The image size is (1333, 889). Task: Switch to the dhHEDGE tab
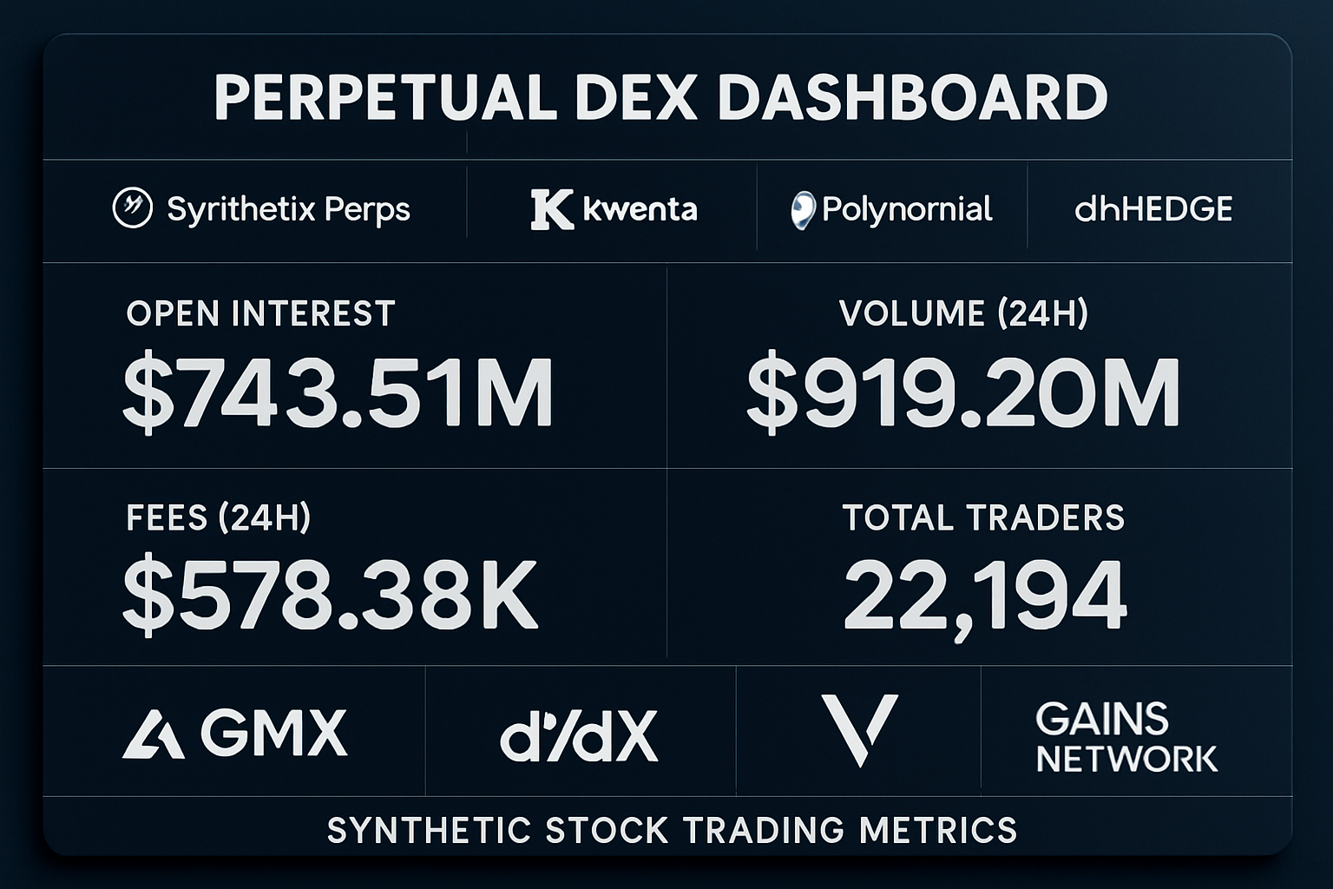coord(1153,209)
